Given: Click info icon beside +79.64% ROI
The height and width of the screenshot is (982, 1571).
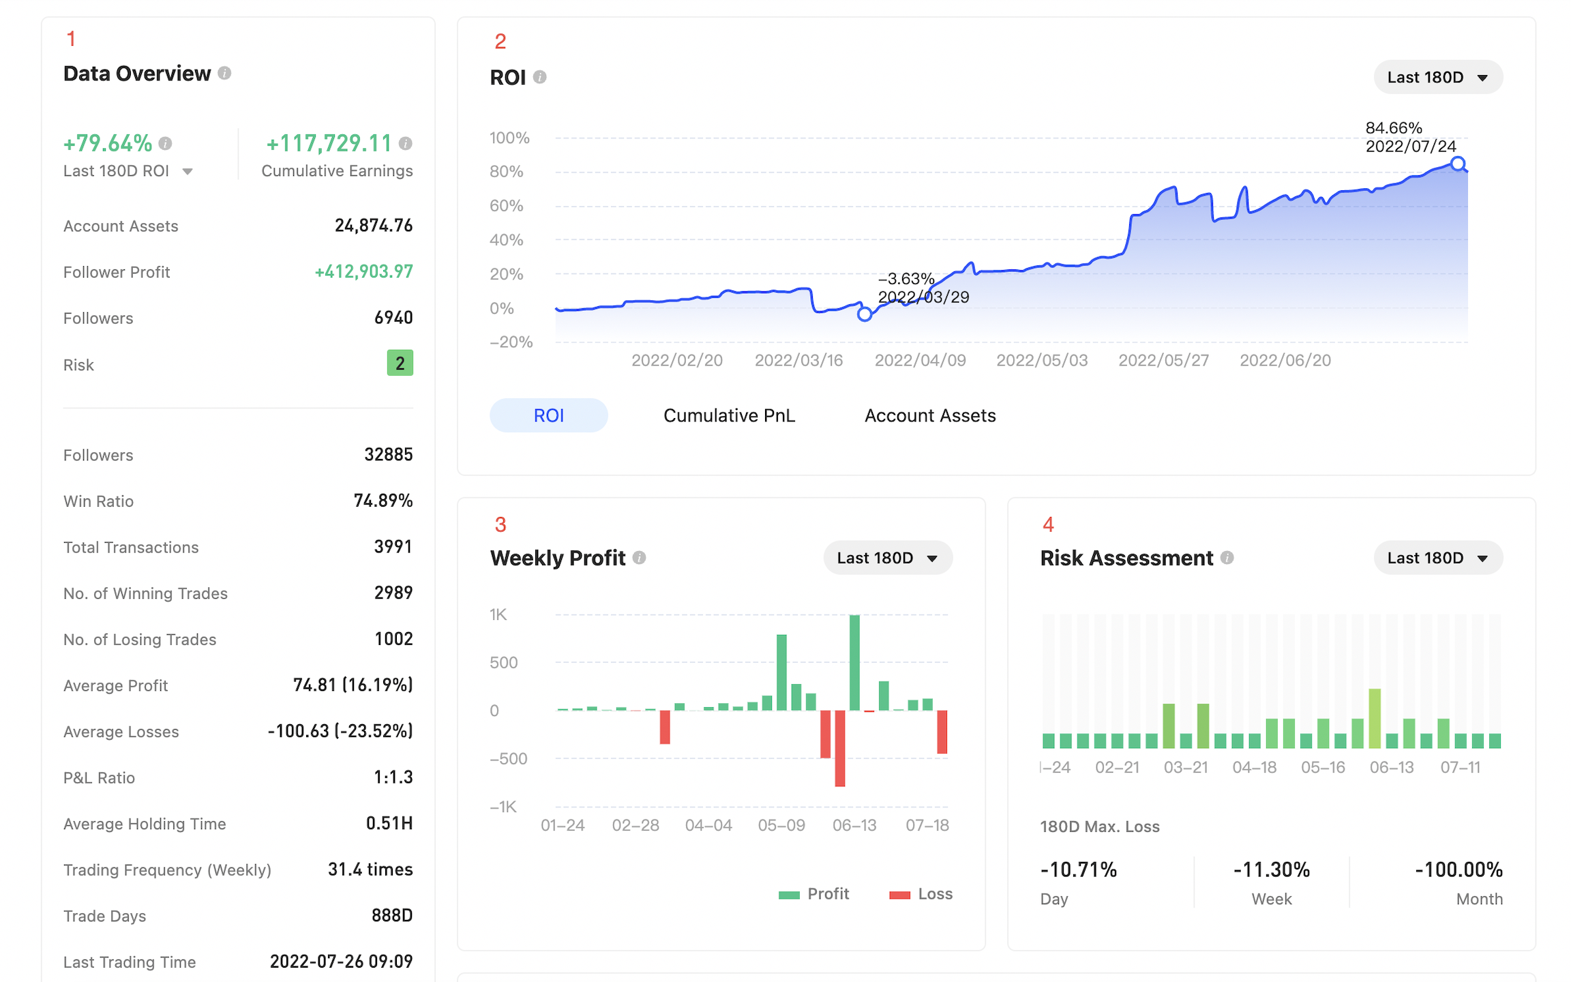Looking at the screenshot, I should [165, 143].
